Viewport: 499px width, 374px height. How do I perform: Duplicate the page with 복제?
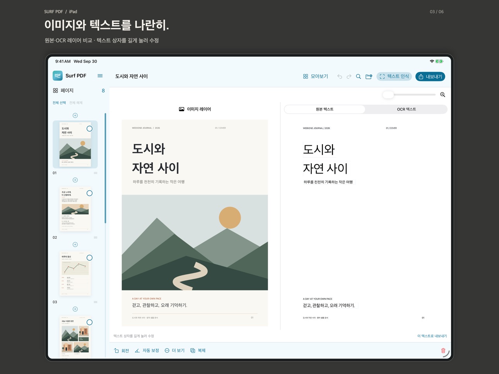(198, 350)
